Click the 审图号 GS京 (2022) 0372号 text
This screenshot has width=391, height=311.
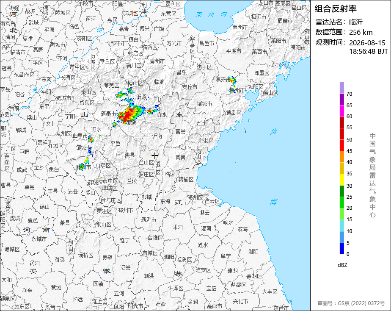pyautogui.click(x=351, y=303)
